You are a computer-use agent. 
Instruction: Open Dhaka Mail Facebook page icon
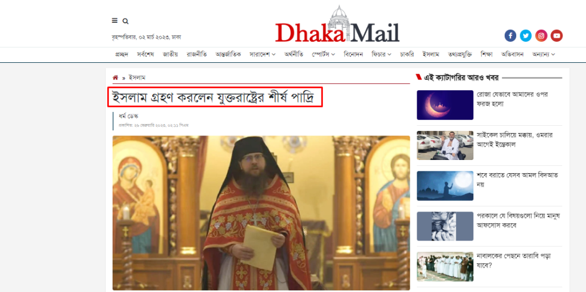click(510, 35)
